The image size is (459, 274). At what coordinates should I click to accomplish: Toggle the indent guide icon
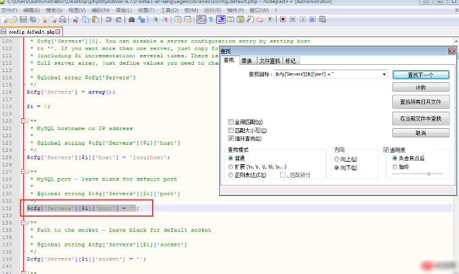tap(221, 20)
